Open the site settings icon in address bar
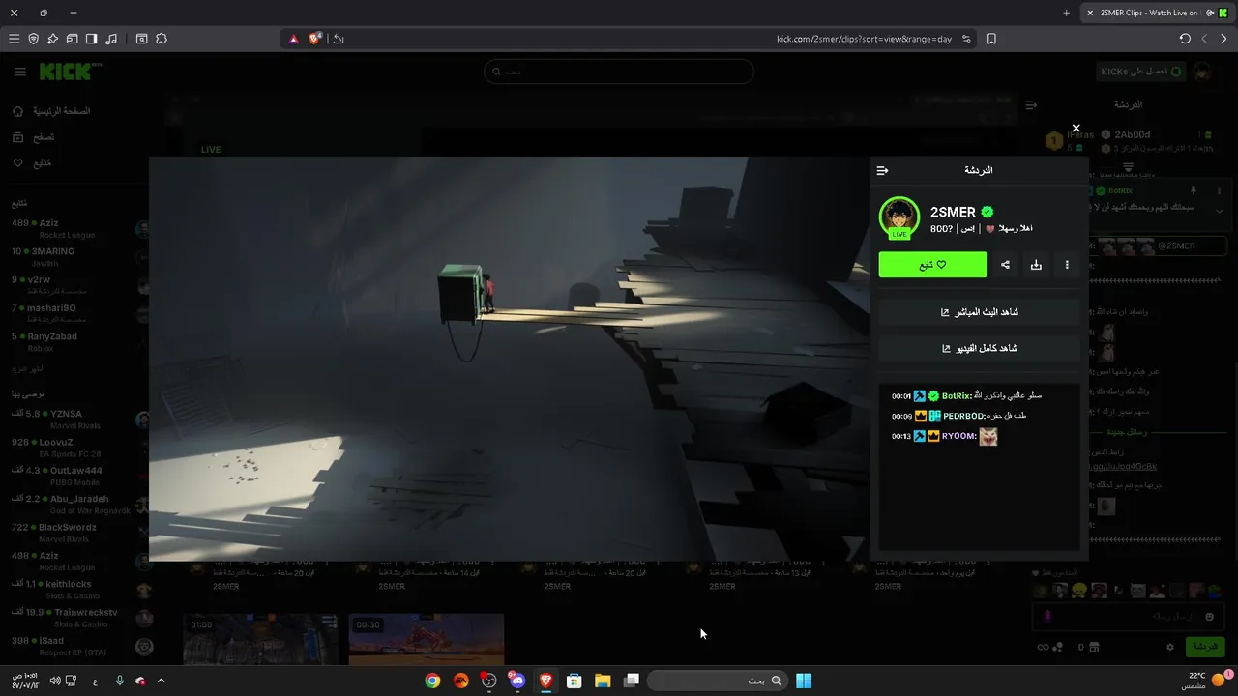This screenshot has width=1238, height=696. (x=966, y=39)
